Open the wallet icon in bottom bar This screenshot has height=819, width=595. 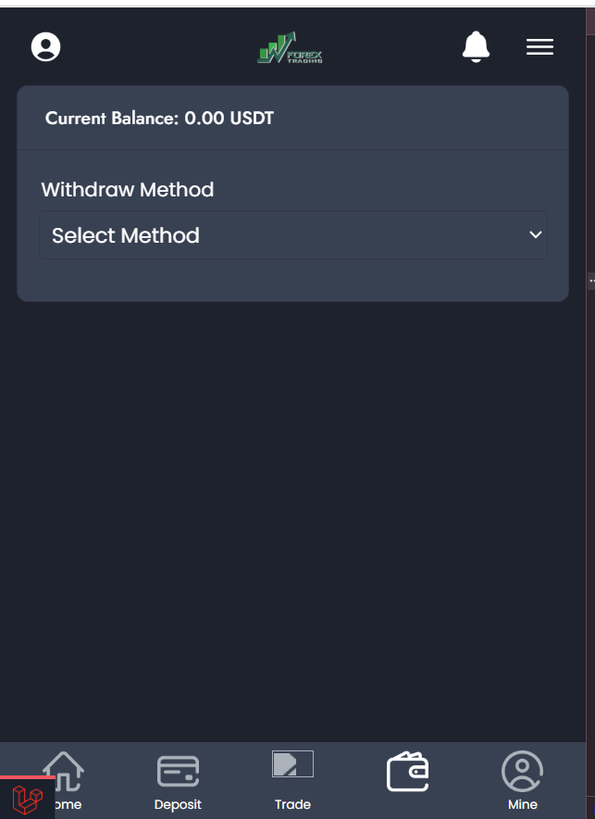(x=407, y=773)
